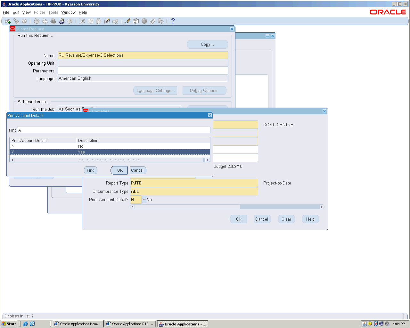The height and width of the screenshot is (328, 410).
Task: Click Clear button in Parameters window
Action: point(286,219)
